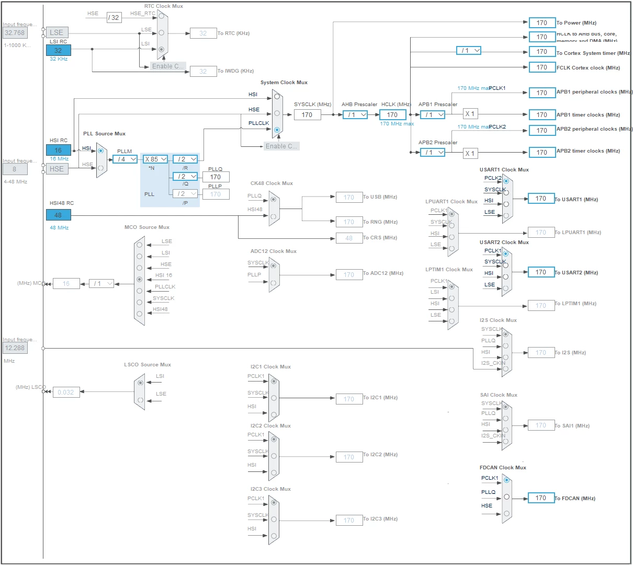Select PLLP in ADC12 Clock Mux
The height and width of the screenshot is (566, 633).
coord(273,283)
